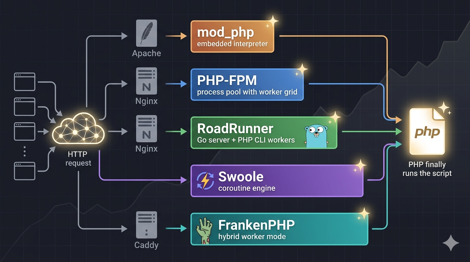The width and height of the screenshot is (470, 262).
Task: Click the sparkle on the mod_php box
Action: (272, 21)
